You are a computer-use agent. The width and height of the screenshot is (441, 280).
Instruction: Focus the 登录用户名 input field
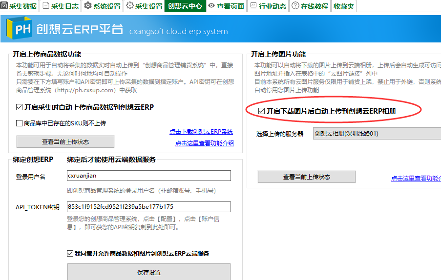[149, 176]
